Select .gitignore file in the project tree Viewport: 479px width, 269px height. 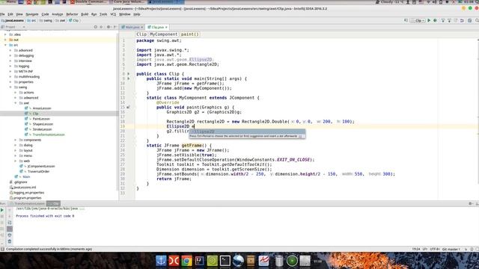[20, 182]
